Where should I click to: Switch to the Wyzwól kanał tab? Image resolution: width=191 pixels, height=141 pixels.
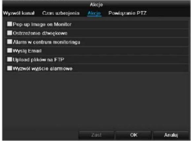pos(19,13)
